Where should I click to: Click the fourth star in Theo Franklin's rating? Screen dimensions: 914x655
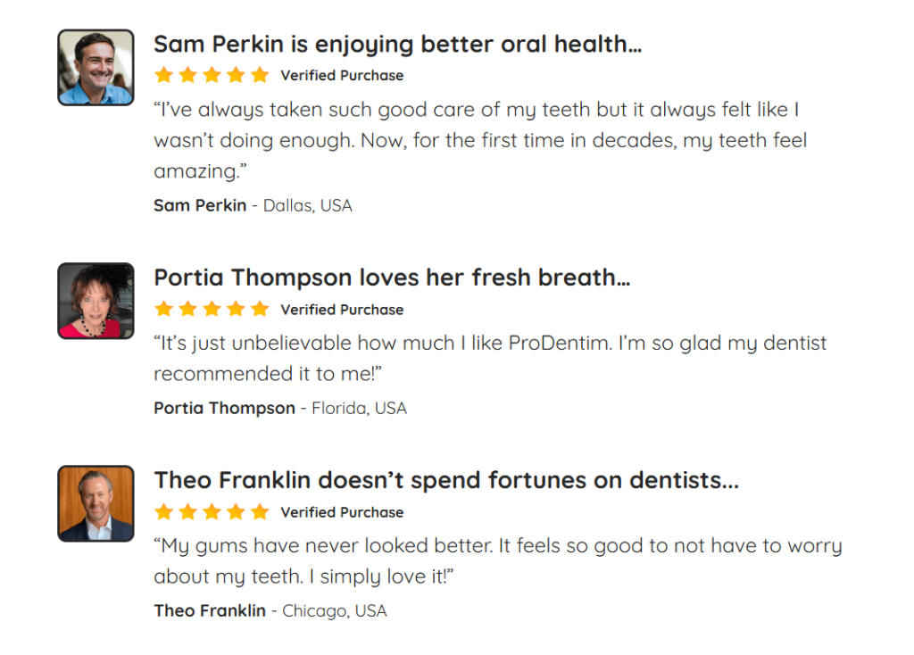[236, 511]
